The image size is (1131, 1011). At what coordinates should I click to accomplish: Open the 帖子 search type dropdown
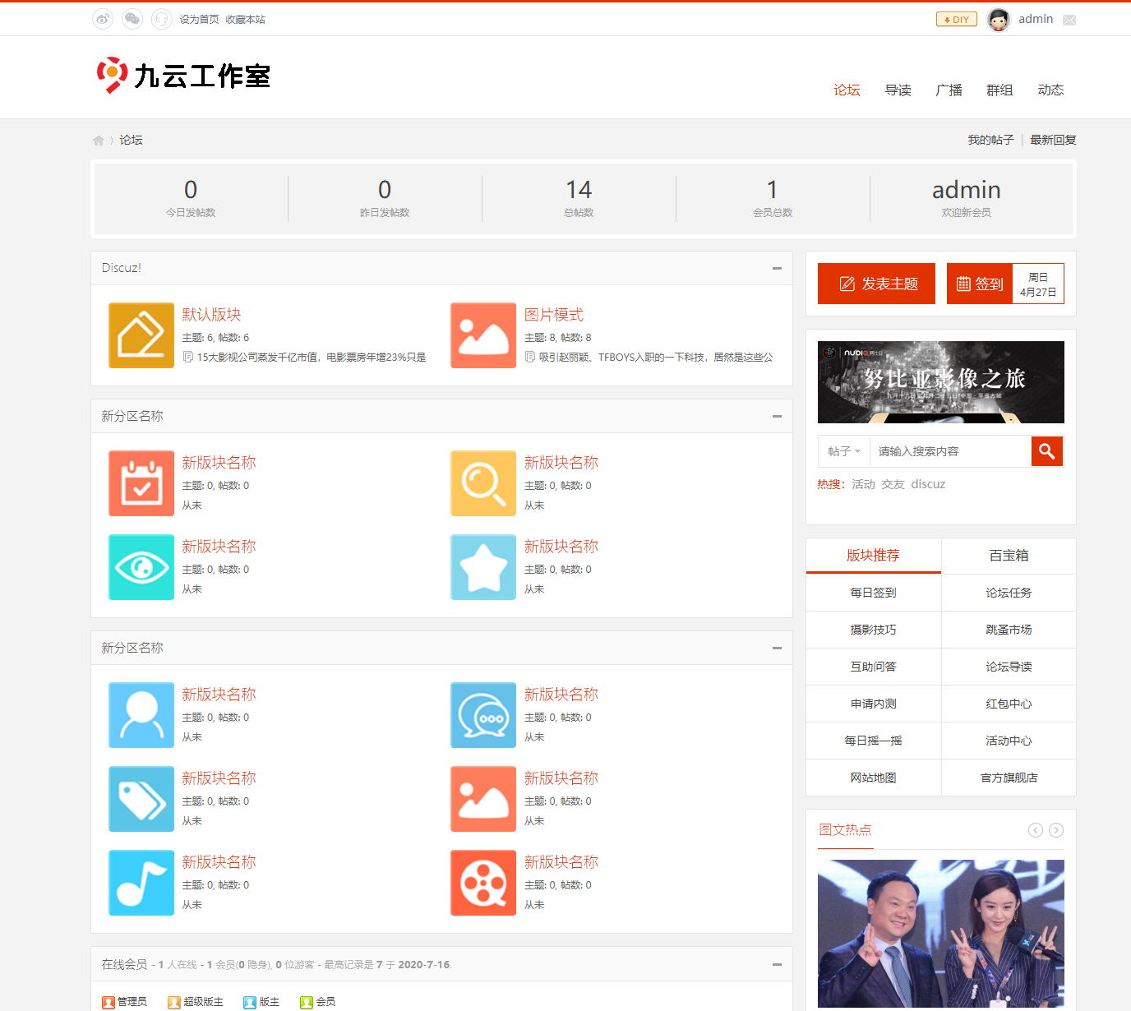pos(844,451)
